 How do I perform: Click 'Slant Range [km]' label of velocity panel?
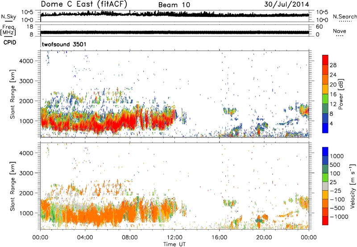pyautogui.click(x=12, y=186)
